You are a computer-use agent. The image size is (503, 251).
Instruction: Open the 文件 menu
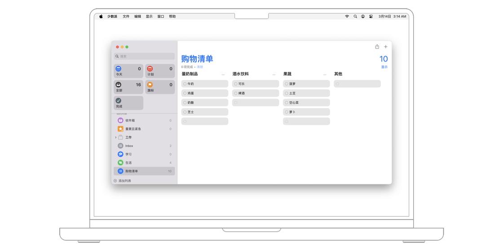126,16
